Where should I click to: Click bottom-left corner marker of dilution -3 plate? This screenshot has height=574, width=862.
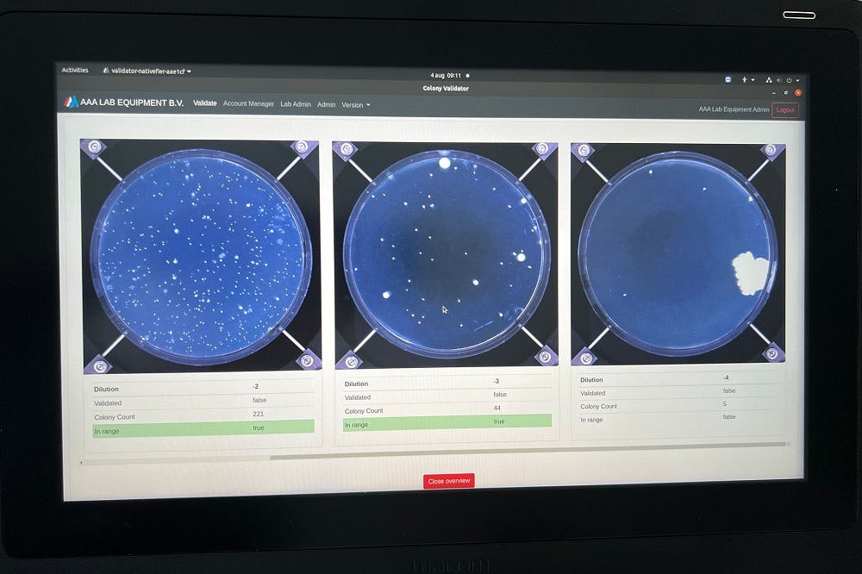(x=347, y=359)
